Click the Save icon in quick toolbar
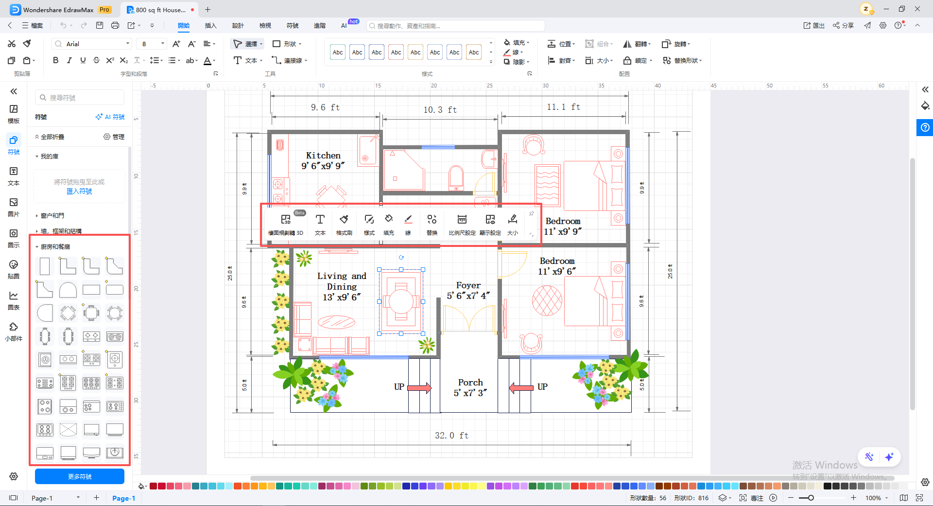The width and height of the screenshot is (933, 506). click(100, 25)
